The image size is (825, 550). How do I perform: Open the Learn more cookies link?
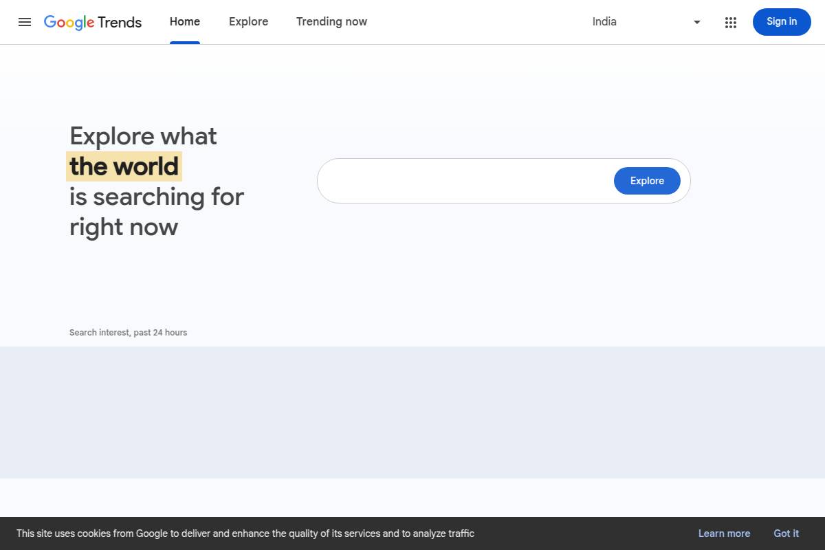coord(724,533)
